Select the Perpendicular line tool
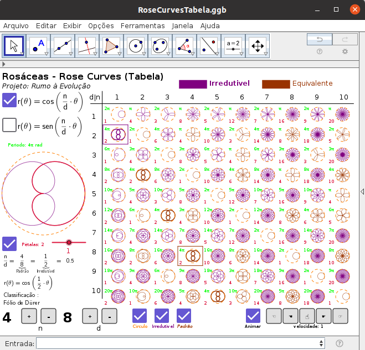Screen dimensions: 365x350 click(x=86, y=45)
